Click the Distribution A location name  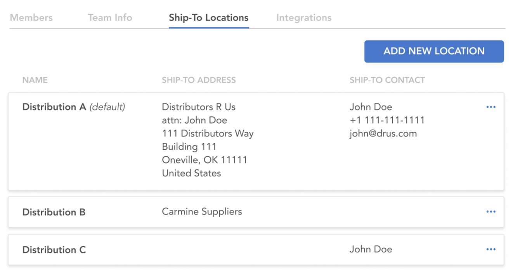pos(54,107)
